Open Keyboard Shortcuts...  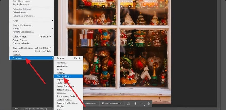32,48
